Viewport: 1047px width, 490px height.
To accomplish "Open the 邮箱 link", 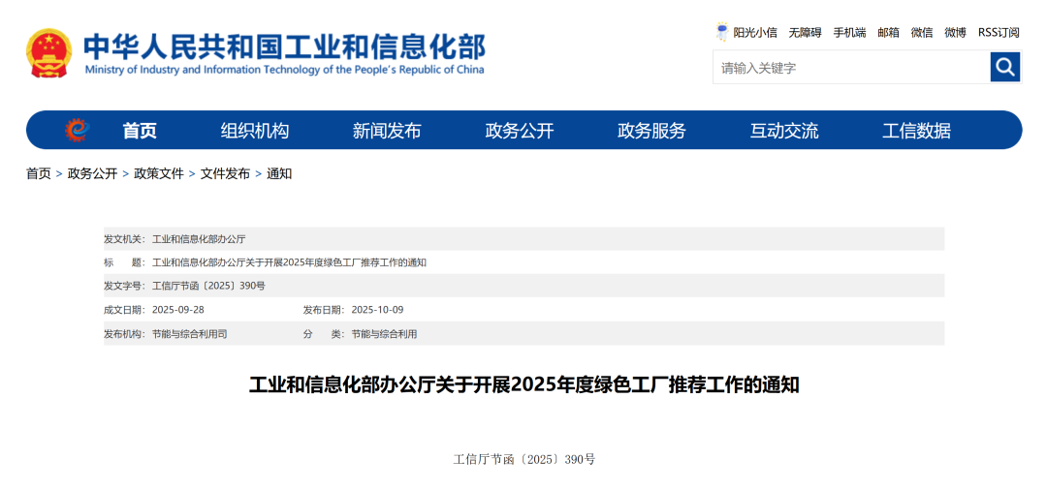I will pyautogui.click(x=888, y=33).
